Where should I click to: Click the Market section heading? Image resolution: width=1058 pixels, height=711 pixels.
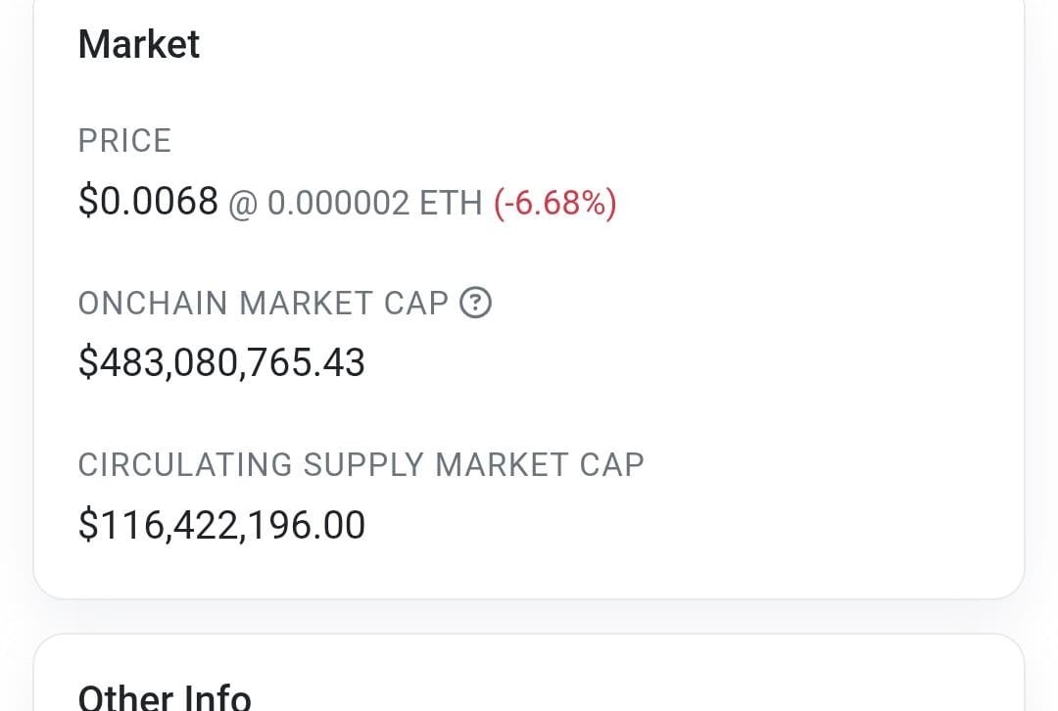[139, 45]
